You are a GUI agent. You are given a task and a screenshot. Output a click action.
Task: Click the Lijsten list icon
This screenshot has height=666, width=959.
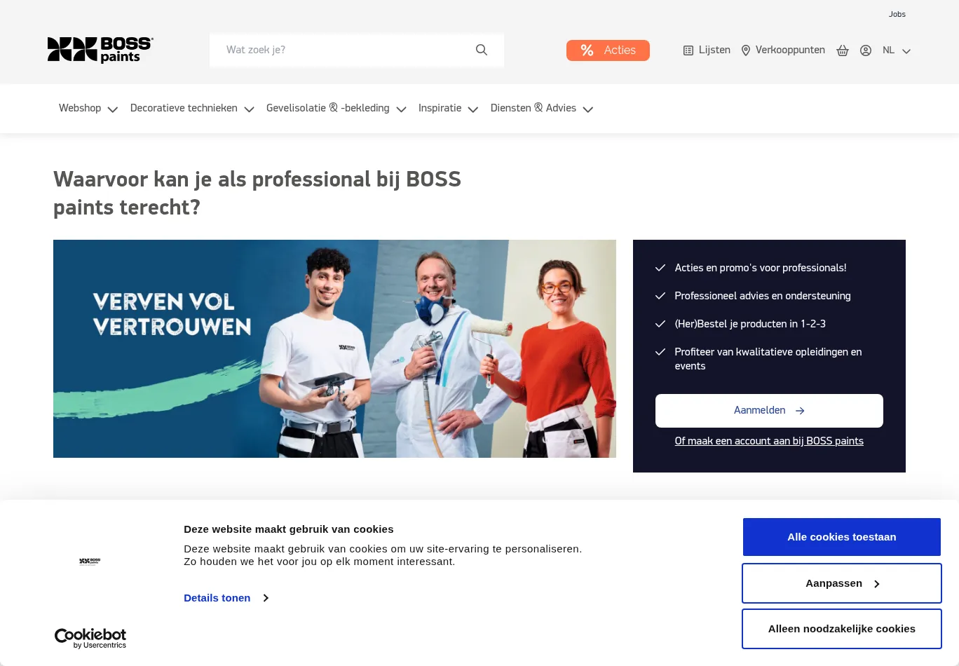coord(688,50)
